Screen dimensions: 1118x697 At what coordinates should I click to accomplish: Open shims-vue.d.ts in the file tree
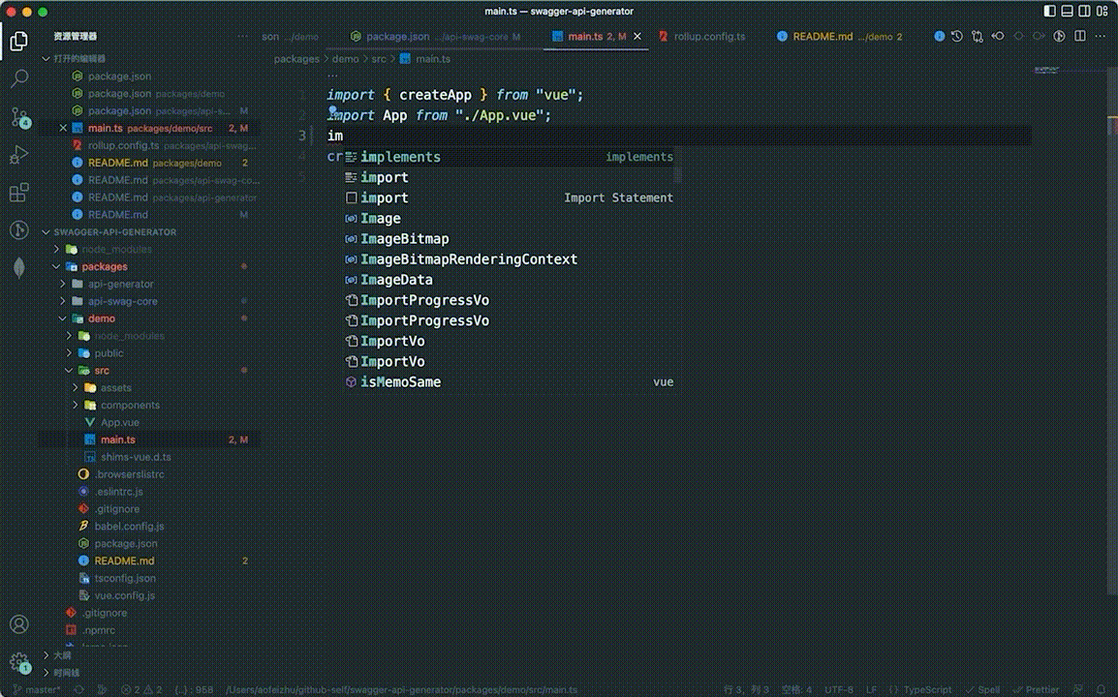[x=136, y=457]
